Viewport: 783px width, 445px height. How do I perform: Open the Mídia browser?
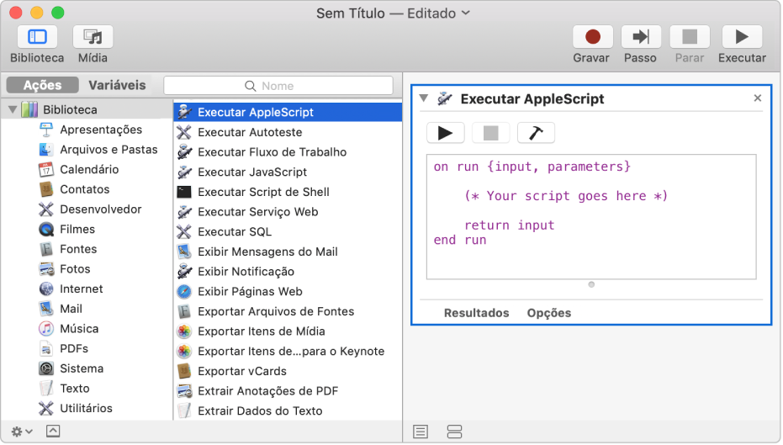click(93, 37)
